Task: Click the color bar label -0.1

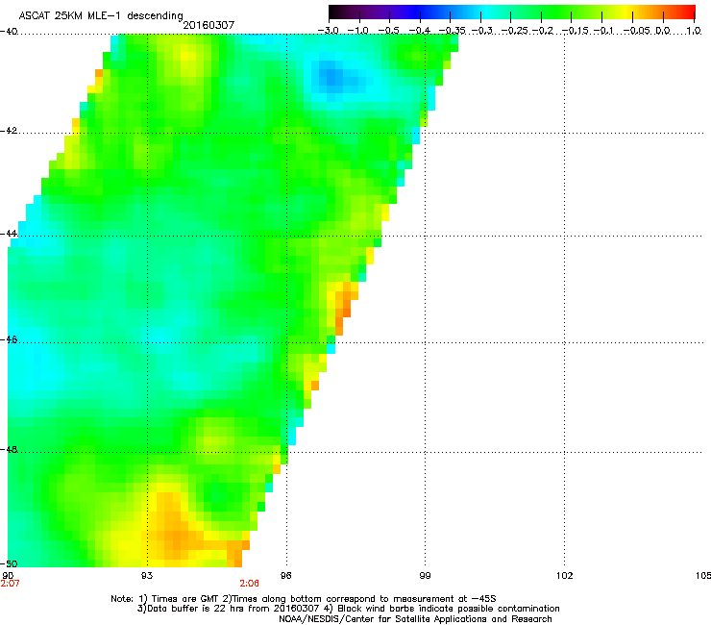Action: pos(603,31)
